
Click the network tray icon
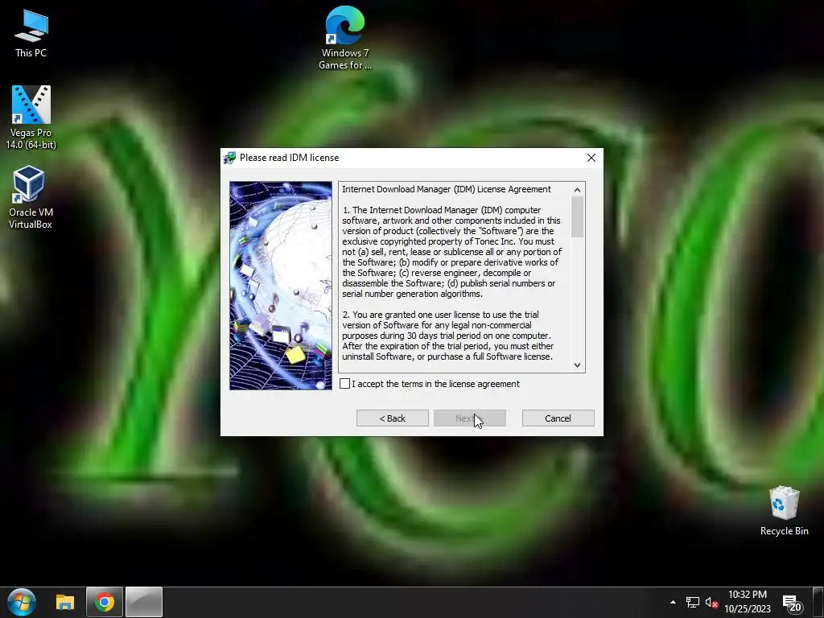pos(693,602)
